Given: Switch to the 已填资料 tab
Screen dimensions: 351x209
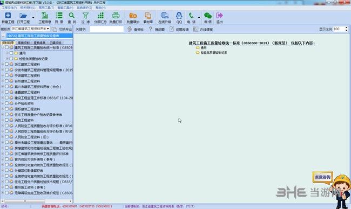Looking at the screenshot, I should coord(56,43).
